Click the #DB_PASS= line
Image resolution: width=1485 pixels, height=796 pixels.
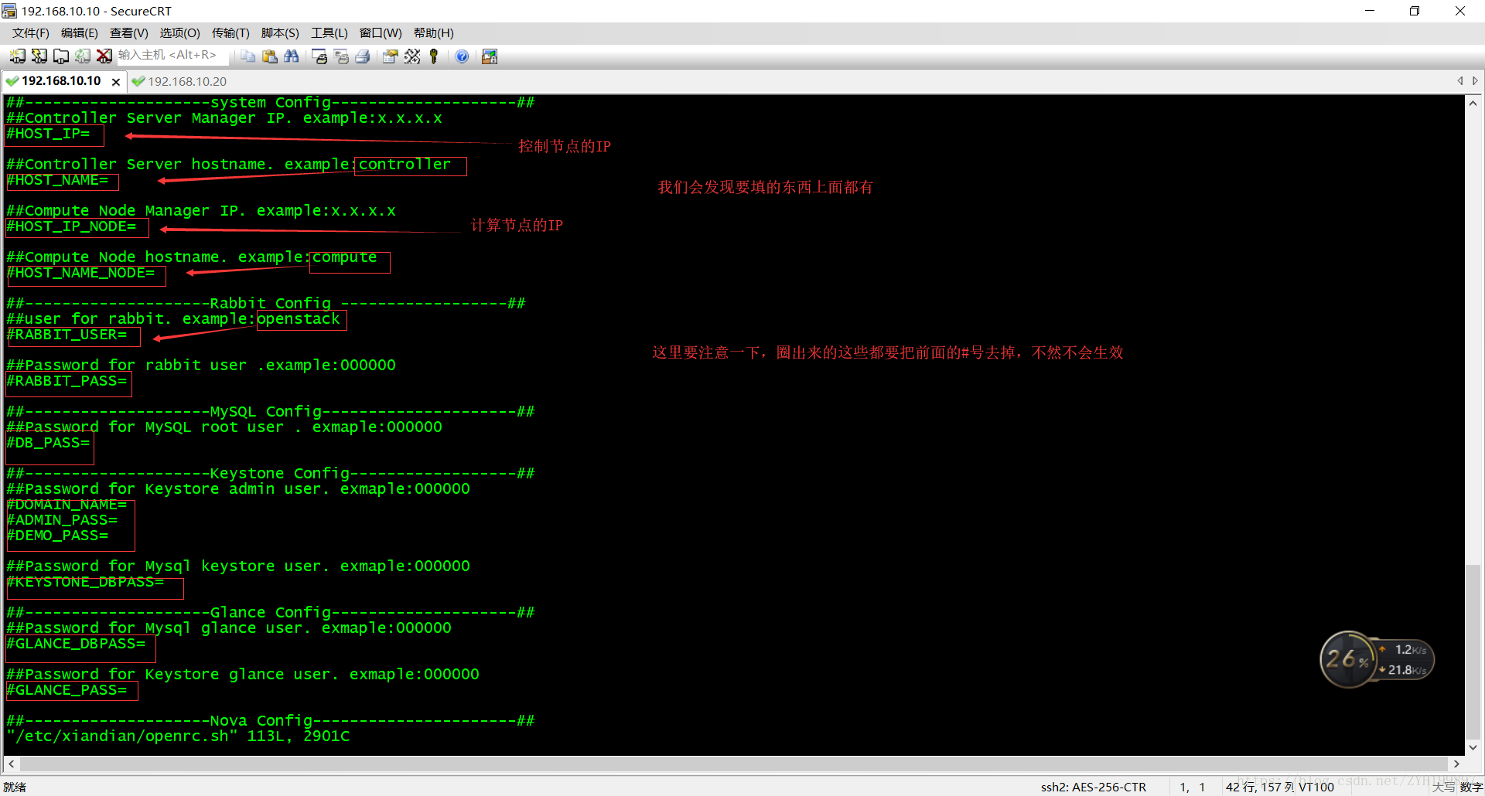pyautogui.click(x=48, y=443)
